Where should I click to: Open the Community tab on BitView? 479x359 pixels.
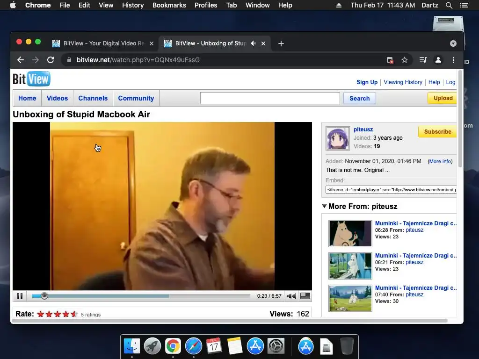click(x=136, y=98)
